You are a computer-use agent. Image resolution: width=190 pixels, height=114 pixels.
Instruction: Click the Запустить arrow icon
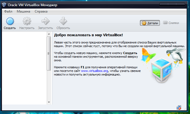click(46, 21)
